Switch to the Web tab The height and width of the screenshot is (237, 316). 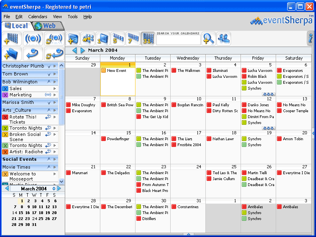(x=47, y=26)
